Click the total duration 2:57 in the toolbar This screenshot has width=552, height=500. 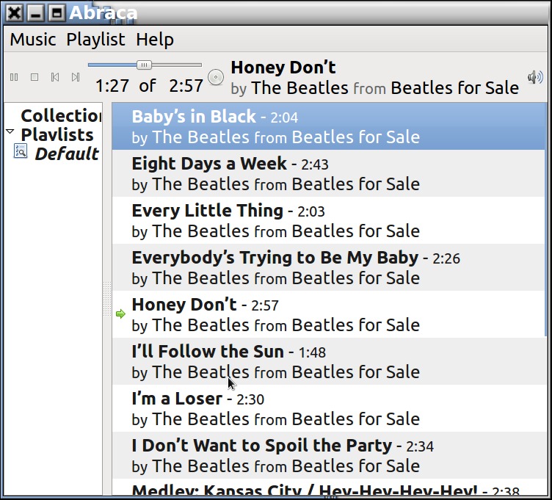186,86
